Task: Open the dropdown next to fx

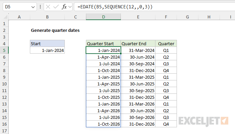Action: coord(70,7)
